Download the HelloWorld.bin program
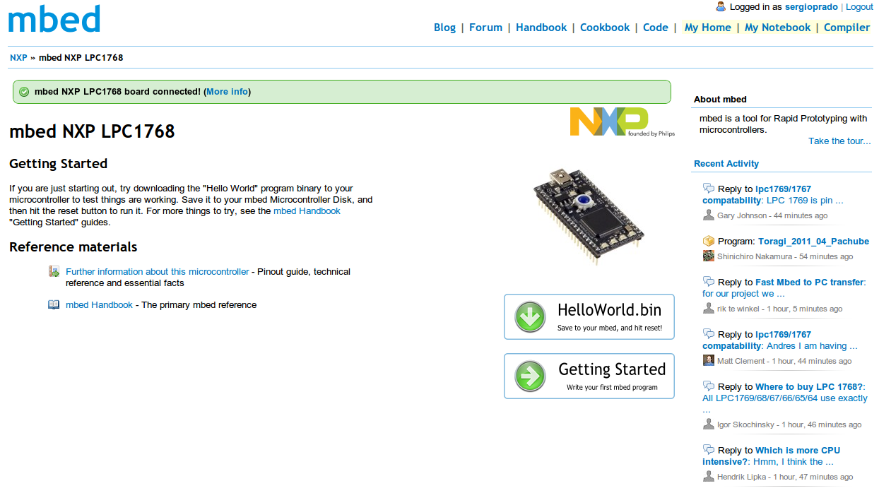879x493 pixels. pyautogui.click(x=589, y=316)
